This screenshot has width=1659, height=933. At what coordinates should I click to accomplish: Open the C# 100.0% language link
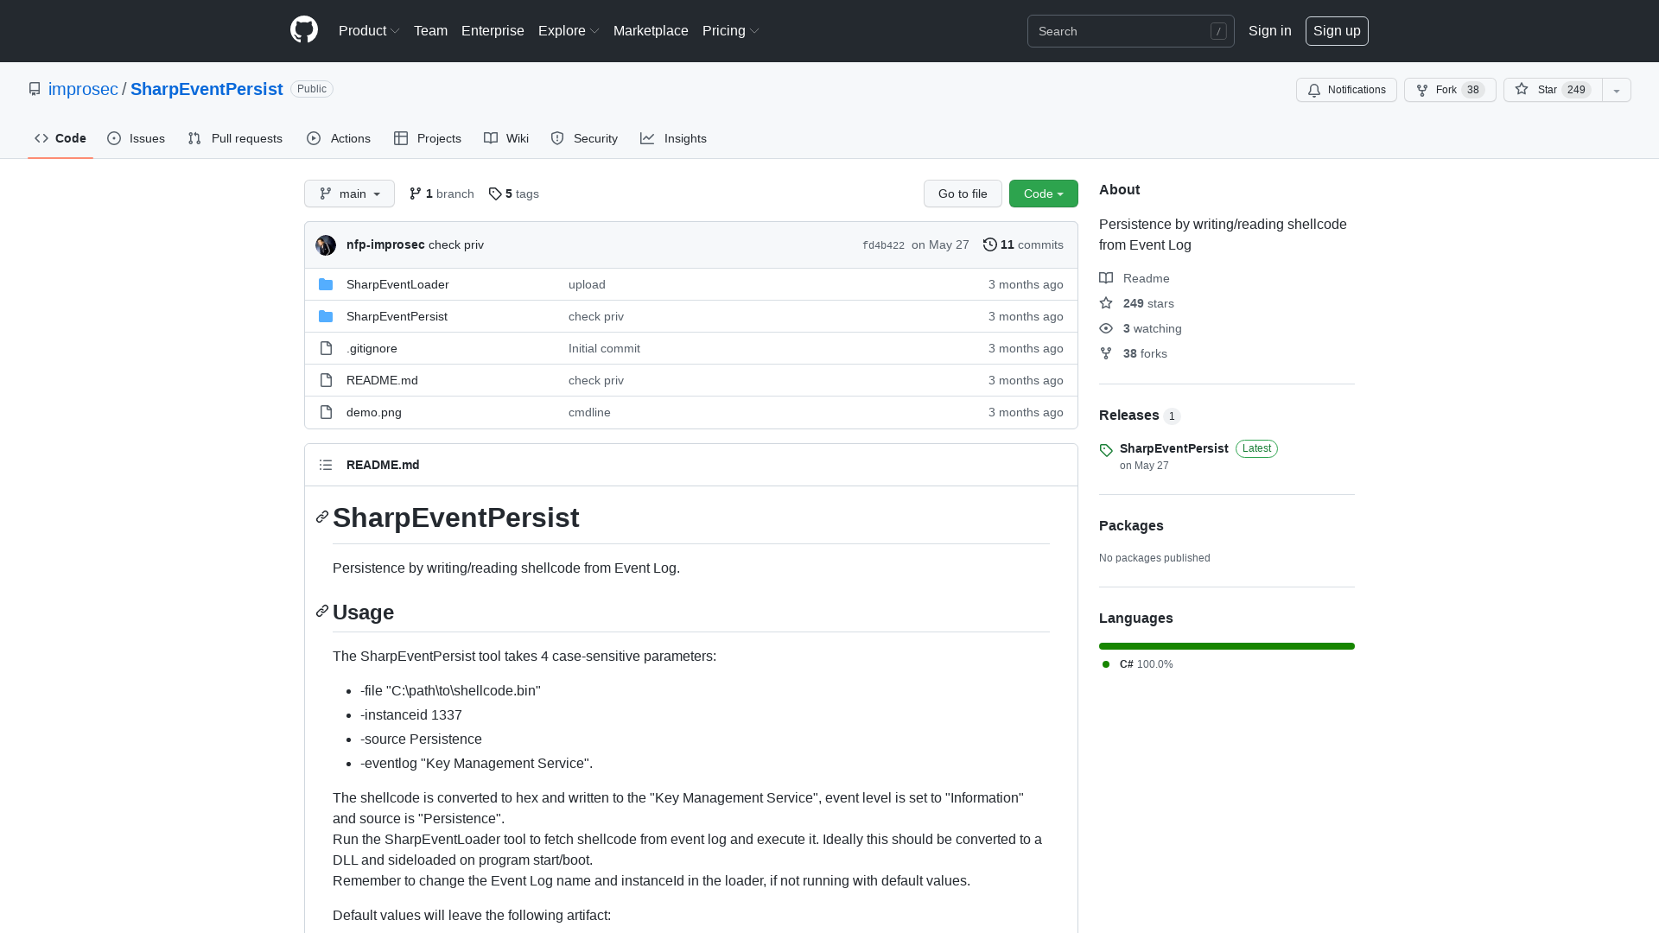[x=1138, y=664]
